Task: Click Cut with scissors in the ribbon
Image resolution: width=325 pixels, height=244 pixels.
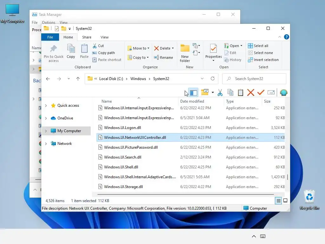Action: point(98,46)
